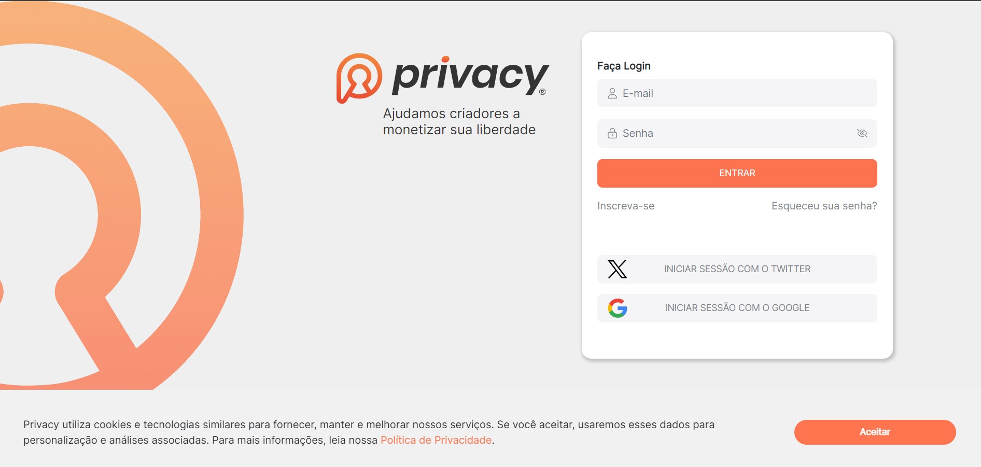Image resolution: width=981 pixels, height=467 pixels.
Task: Accept cookies with the Aceitar button
Action: click(x=875, y=432)
